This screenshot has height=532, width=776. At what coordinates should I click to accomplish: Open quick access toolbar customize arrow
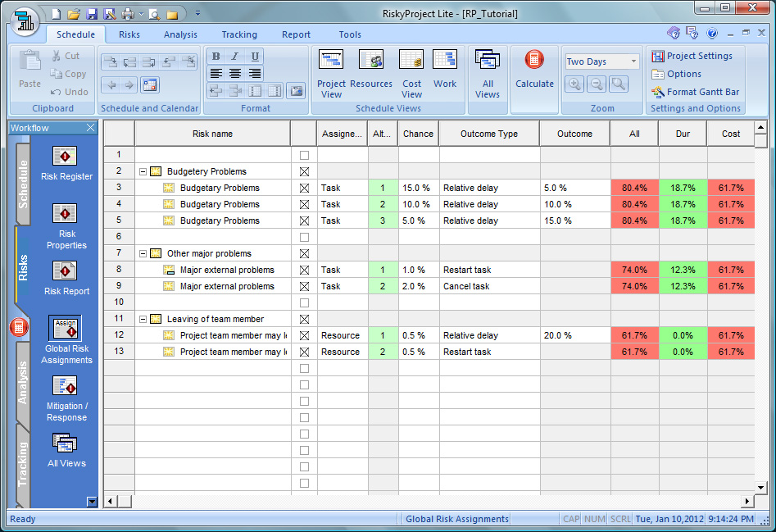[197, 14]
